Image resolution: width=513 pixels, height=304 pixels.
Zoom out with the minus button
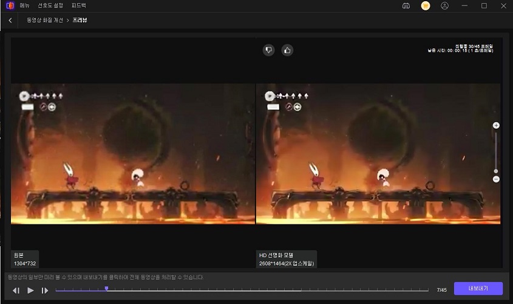tap(496, 179)
